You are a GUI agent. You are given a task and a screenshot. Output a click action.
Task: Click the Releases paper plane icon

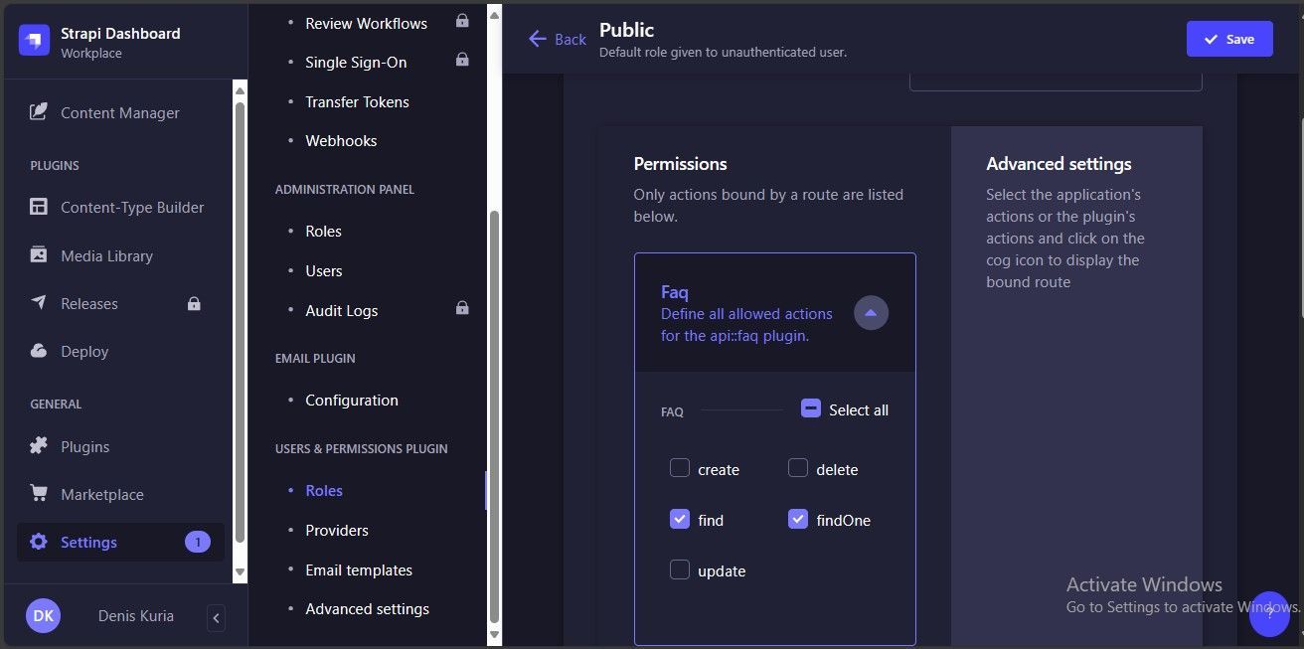pyautogui.click(x=39, y=303)
